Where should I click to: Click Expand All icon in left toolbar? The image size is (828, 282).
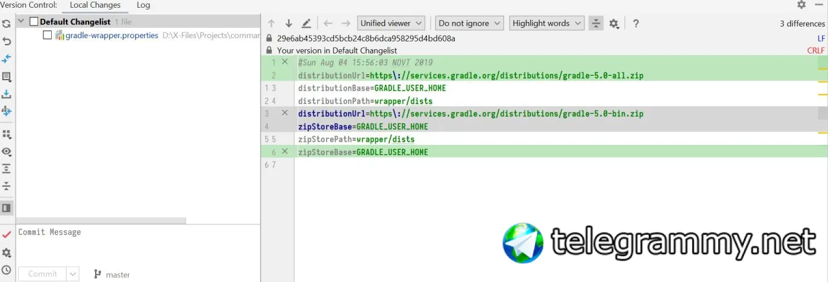pos(6,169)
